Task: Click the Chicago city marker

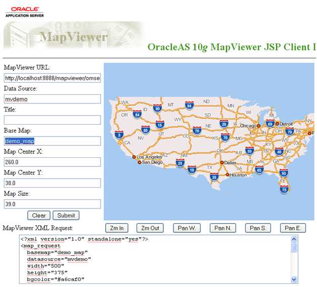Action: [x=258, y=126]
